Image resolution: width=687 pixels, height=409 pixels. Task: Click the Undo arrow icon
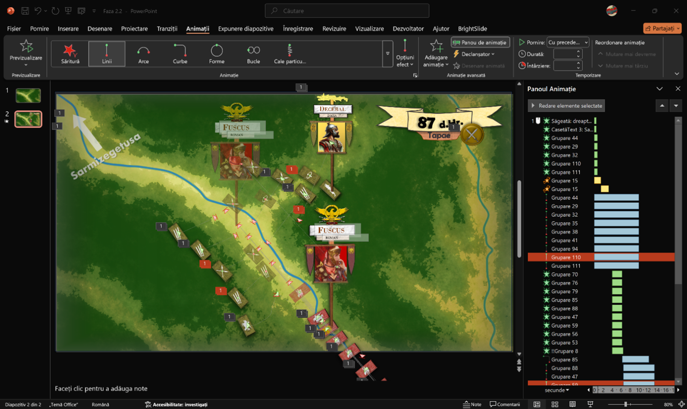pos(38,11)
